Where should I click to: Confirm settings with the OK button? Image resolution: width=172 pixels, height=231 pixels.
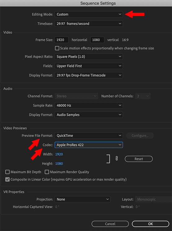point(151,224)
